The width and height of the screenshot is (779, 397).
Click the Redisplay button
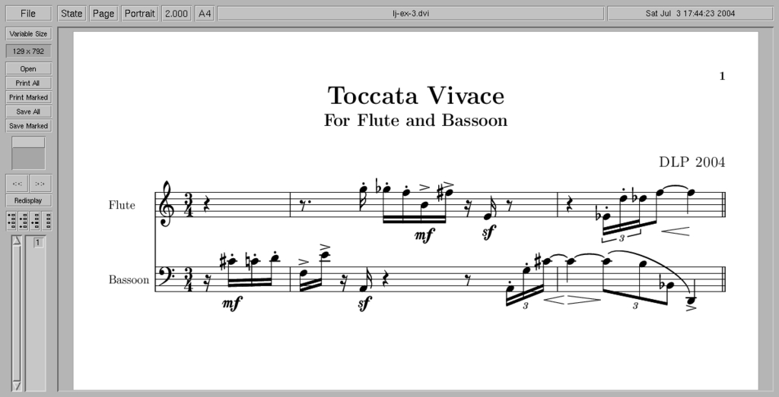tap(28, 200)
